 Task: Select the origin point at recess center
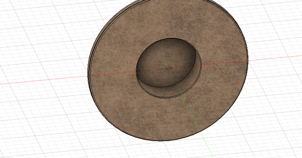tap(168, 68)
